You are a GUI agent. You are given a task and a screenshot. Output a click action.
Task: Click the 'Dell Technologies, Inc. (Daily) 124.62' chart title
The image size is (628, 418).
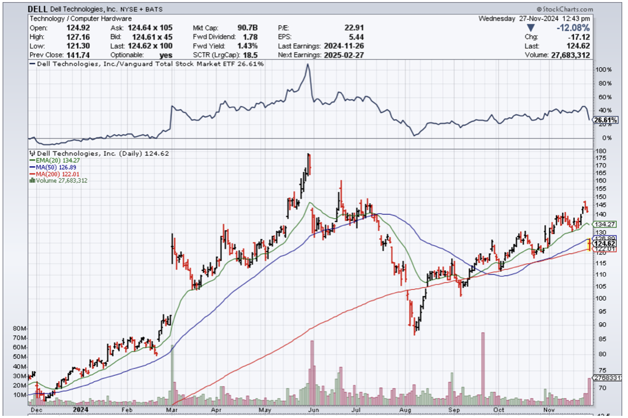tap(103, 154)
